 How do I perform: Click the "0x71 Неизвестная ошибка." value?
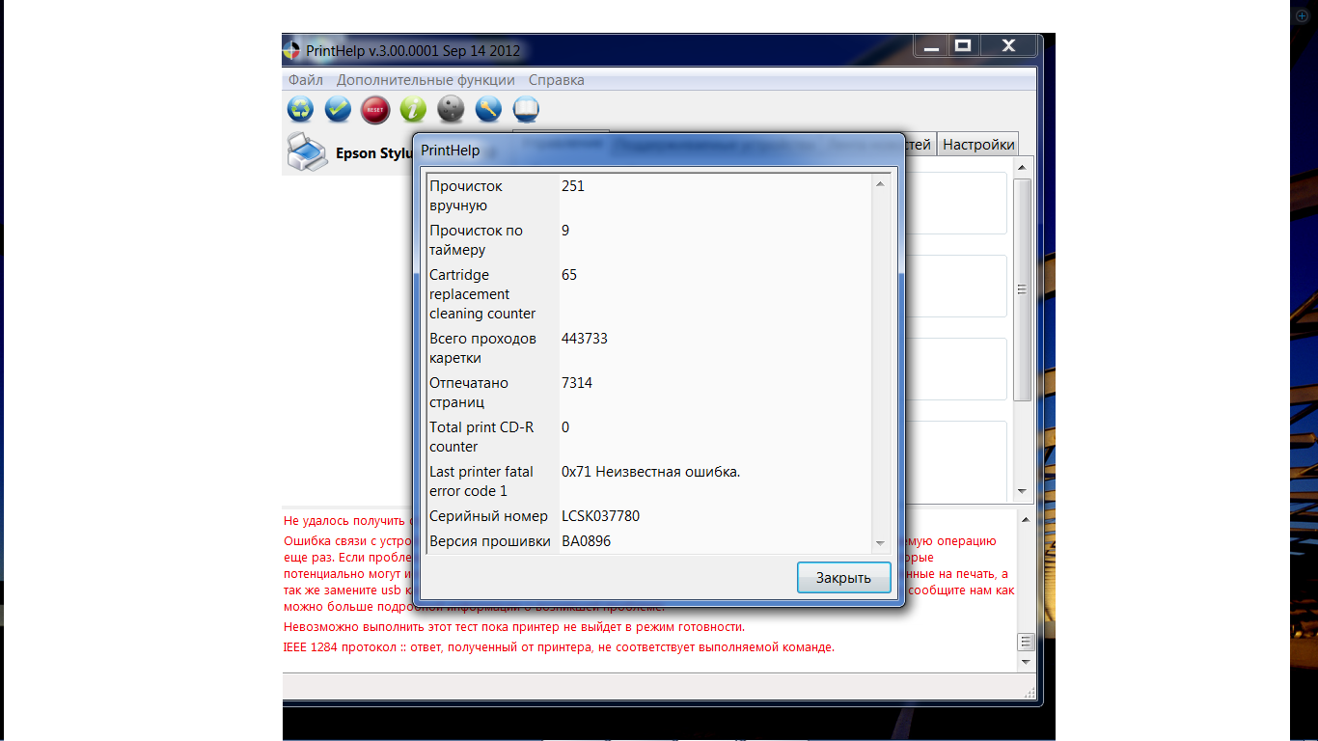tap(651, 472)
